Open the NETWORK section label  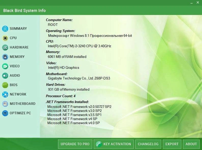pos(18,94)
